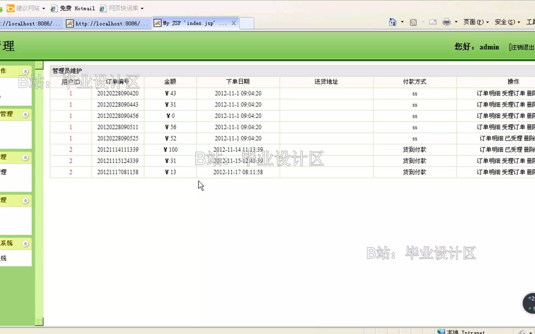Viewport: 535px width, 334px height.
Task: Click the Home icon in the IE toolbar
Action: 393,22
